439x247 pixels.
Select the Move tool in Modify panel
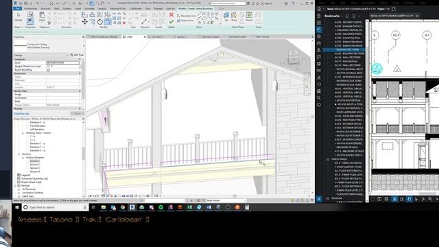coord(84,21)
